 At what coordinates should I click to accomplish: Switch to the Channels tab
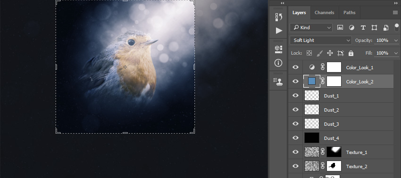324,13
